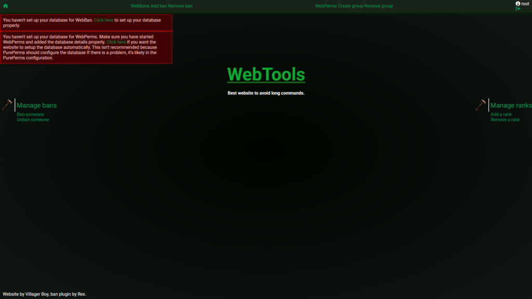
Task: Choose Remove a rank link
Action: (x=505, y=120)
